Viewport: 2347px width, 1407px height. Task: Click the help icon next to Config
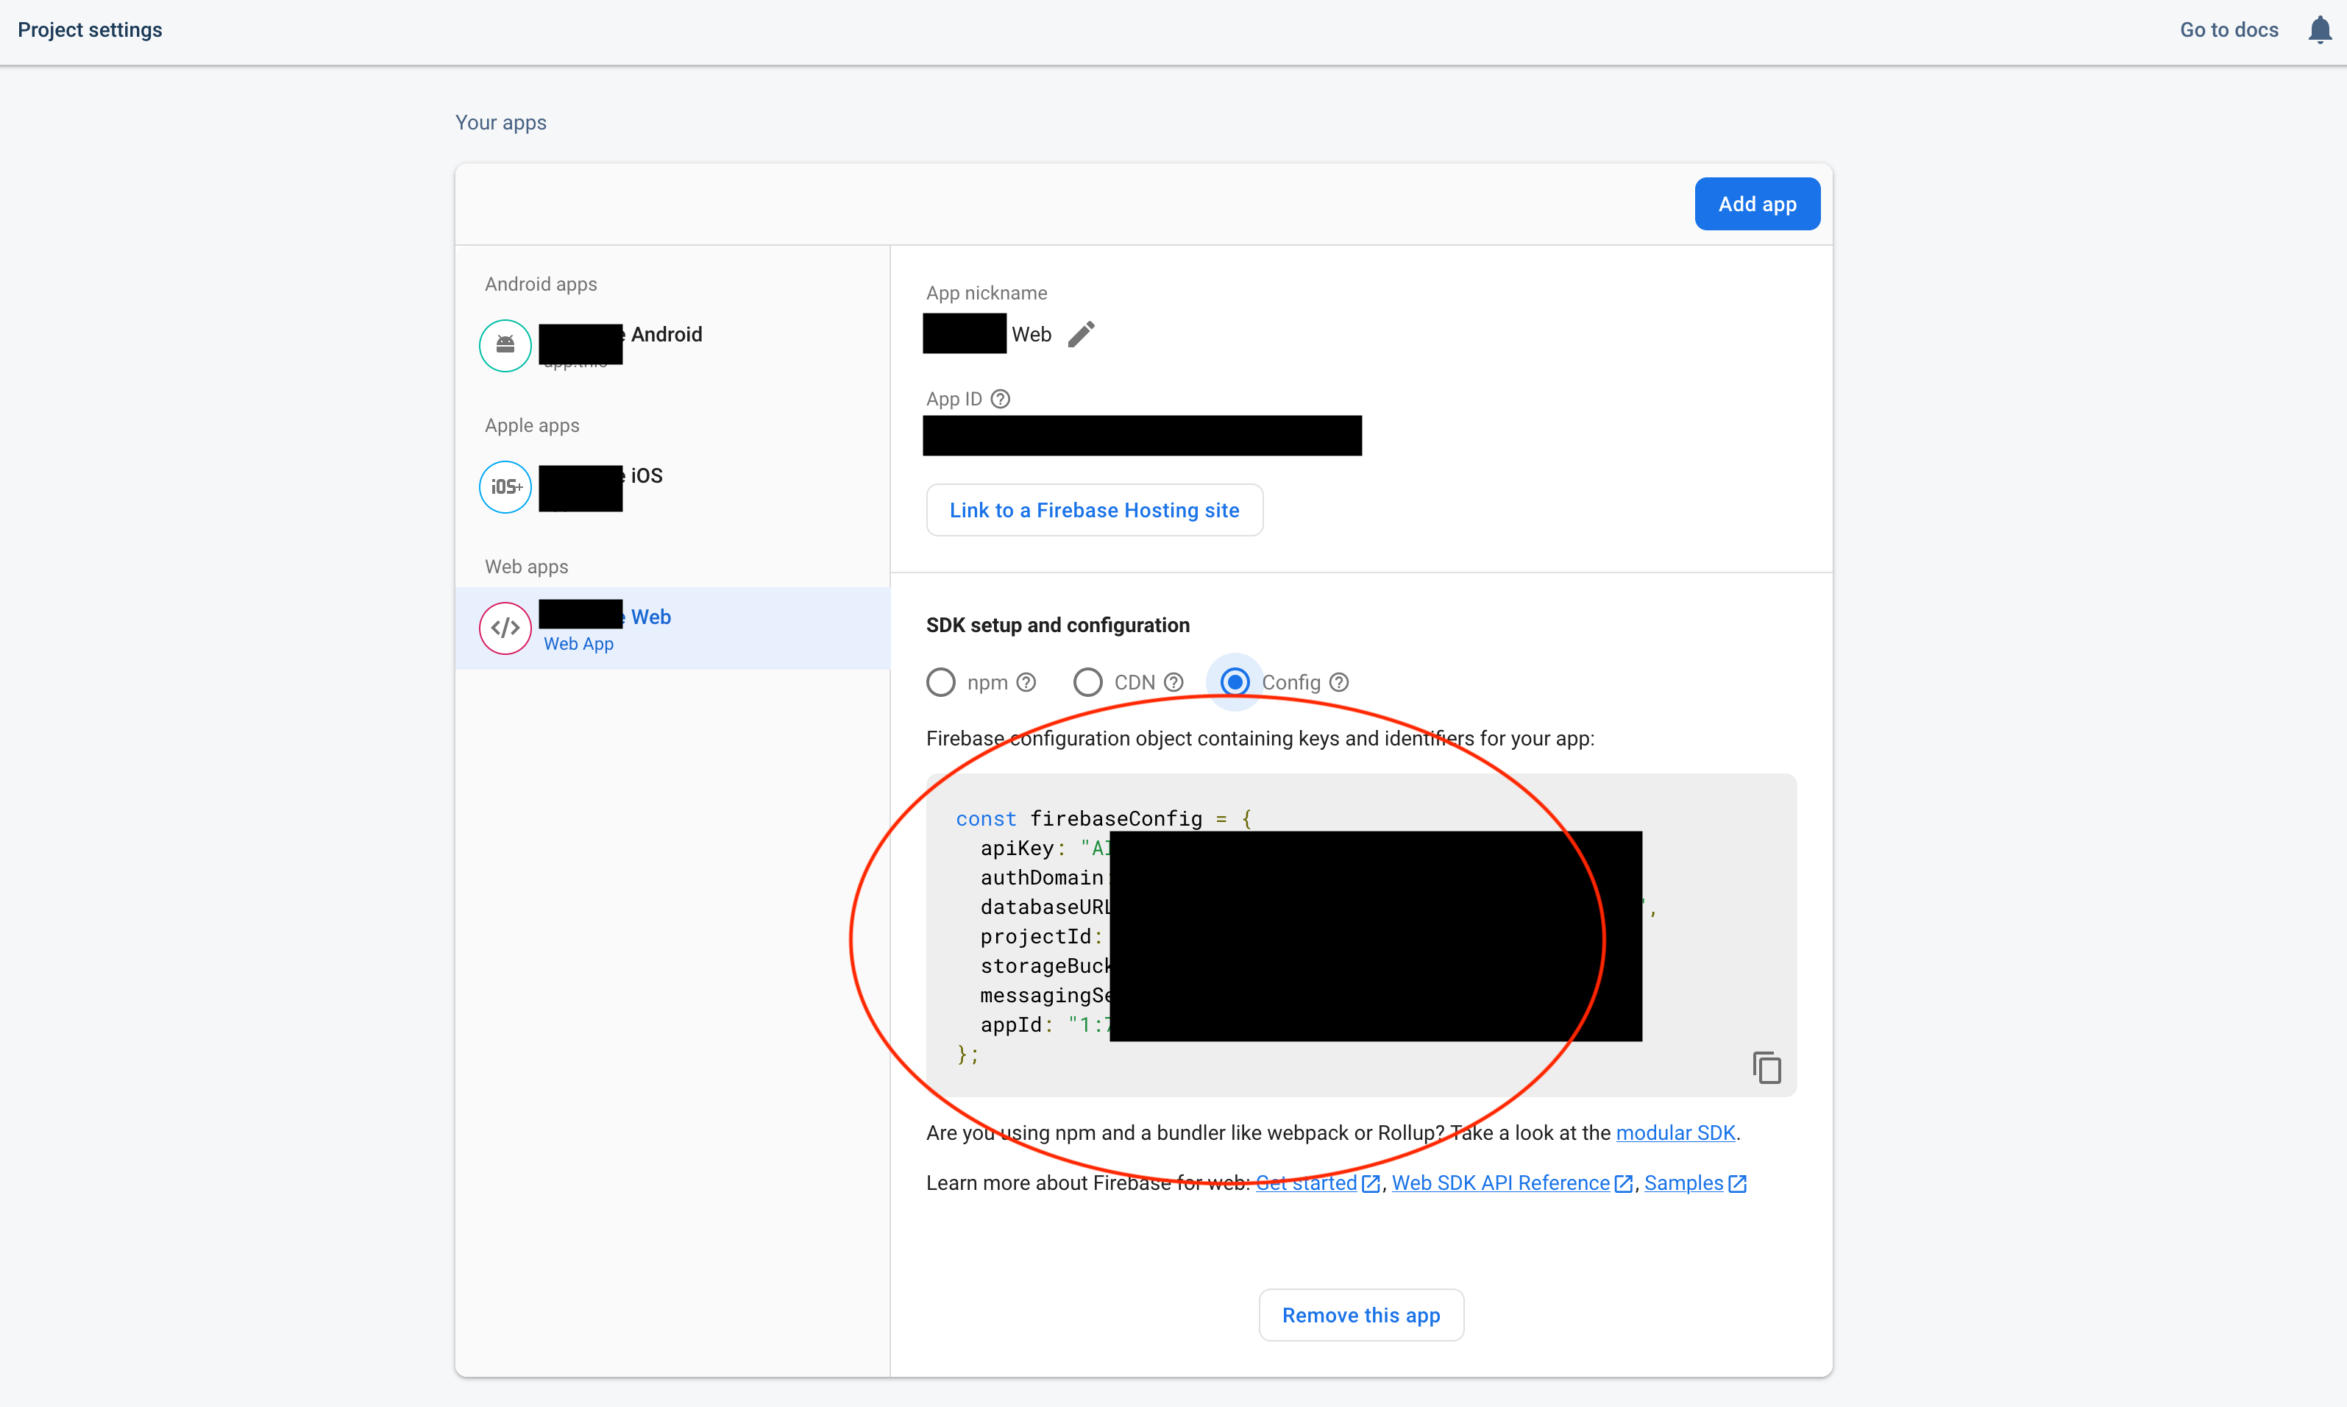(x=1338, y=681)
